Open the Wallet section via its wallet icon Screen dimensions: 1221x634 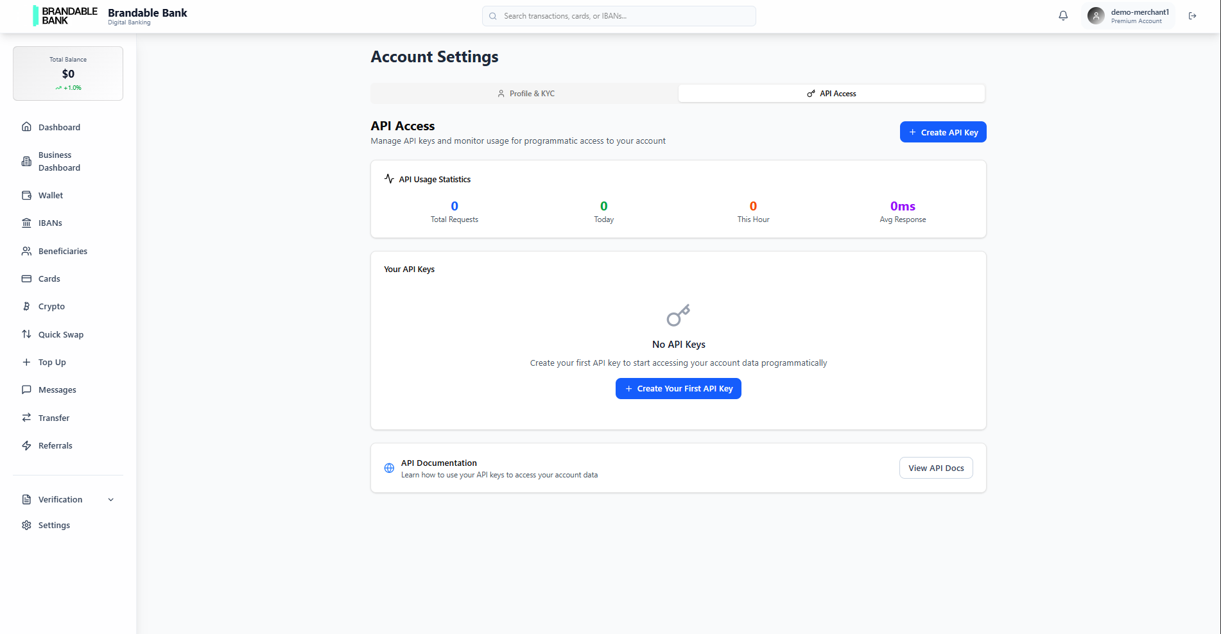click(x=27, y=195)
